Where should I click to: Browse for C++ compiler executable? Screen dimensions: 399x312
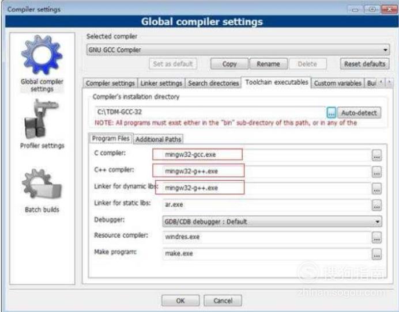pyautogui.click(x=377, y=172)
